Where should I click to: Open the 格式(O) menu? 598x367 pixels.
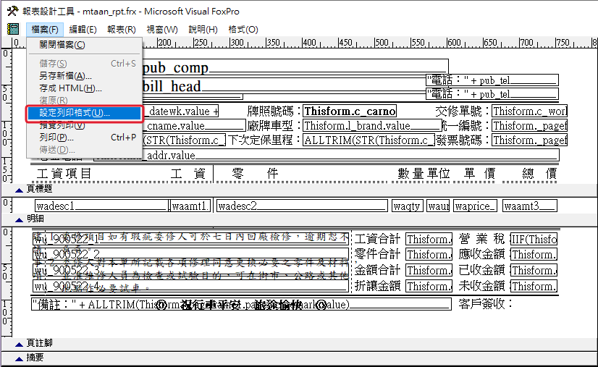(243, 30)
